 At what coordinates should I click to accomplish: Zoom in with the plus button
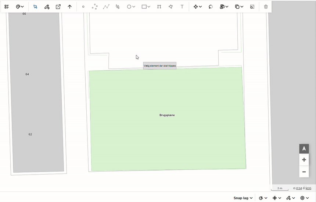coord(304,160)
